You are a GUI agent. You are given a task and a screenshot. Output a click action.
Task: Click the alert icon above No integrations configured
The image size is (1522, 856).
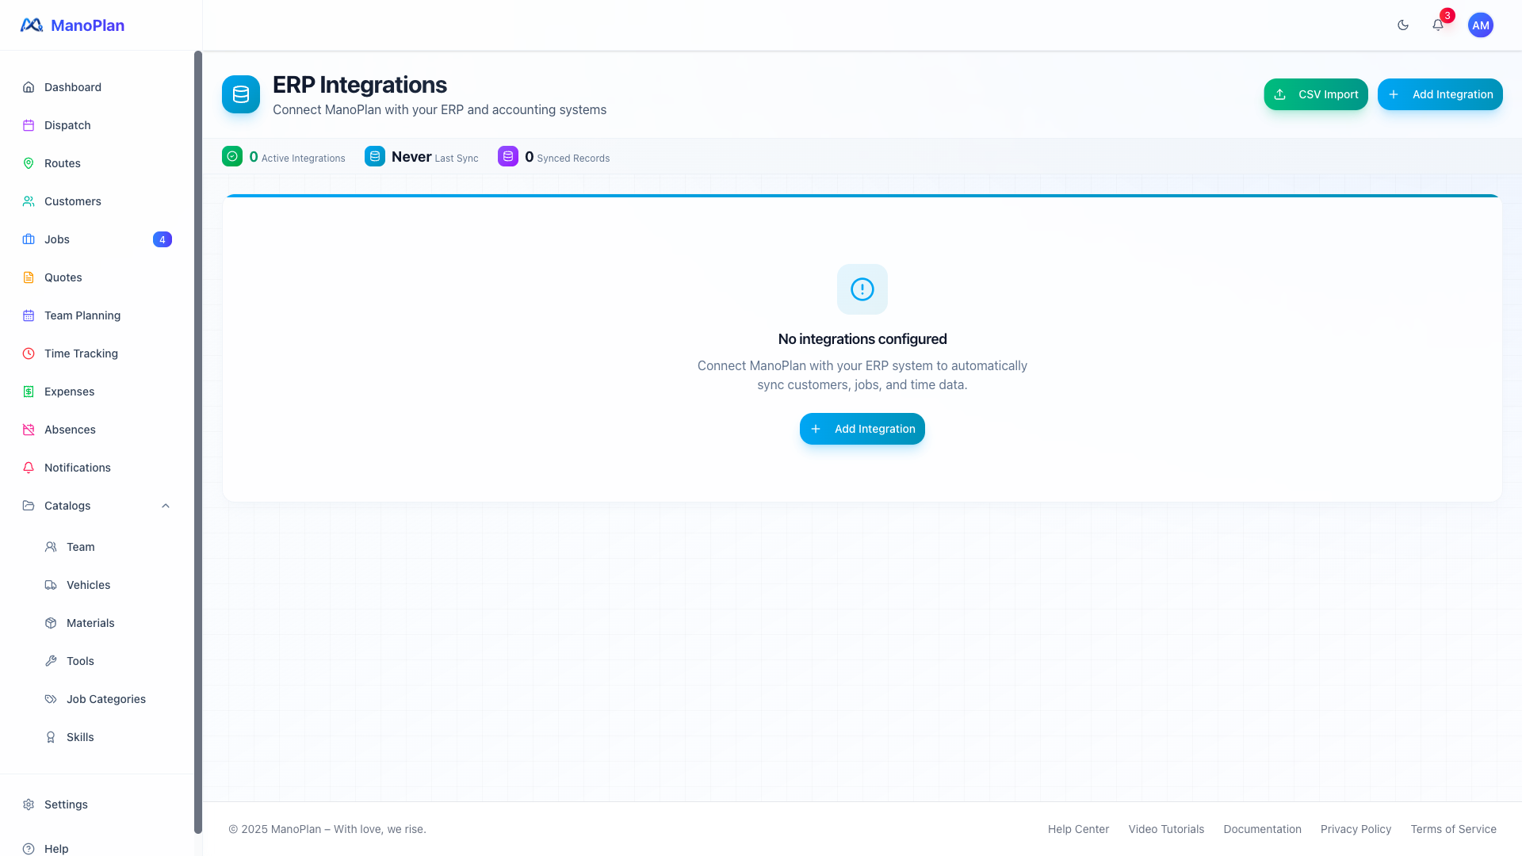862,289
